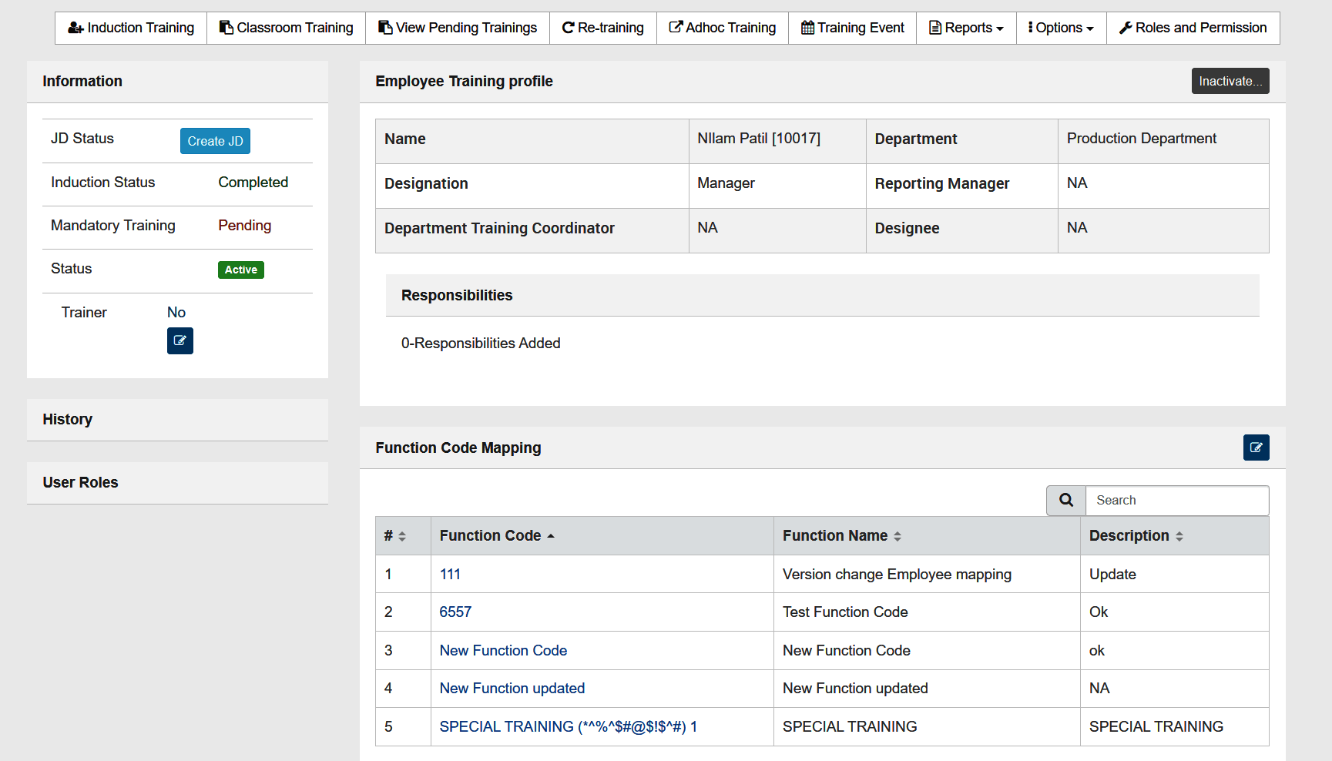
Task: Open the Roles and Permission wrench icon
Action: [1128, 28]
